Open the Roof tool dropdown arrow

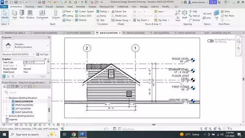coord(72,11)
